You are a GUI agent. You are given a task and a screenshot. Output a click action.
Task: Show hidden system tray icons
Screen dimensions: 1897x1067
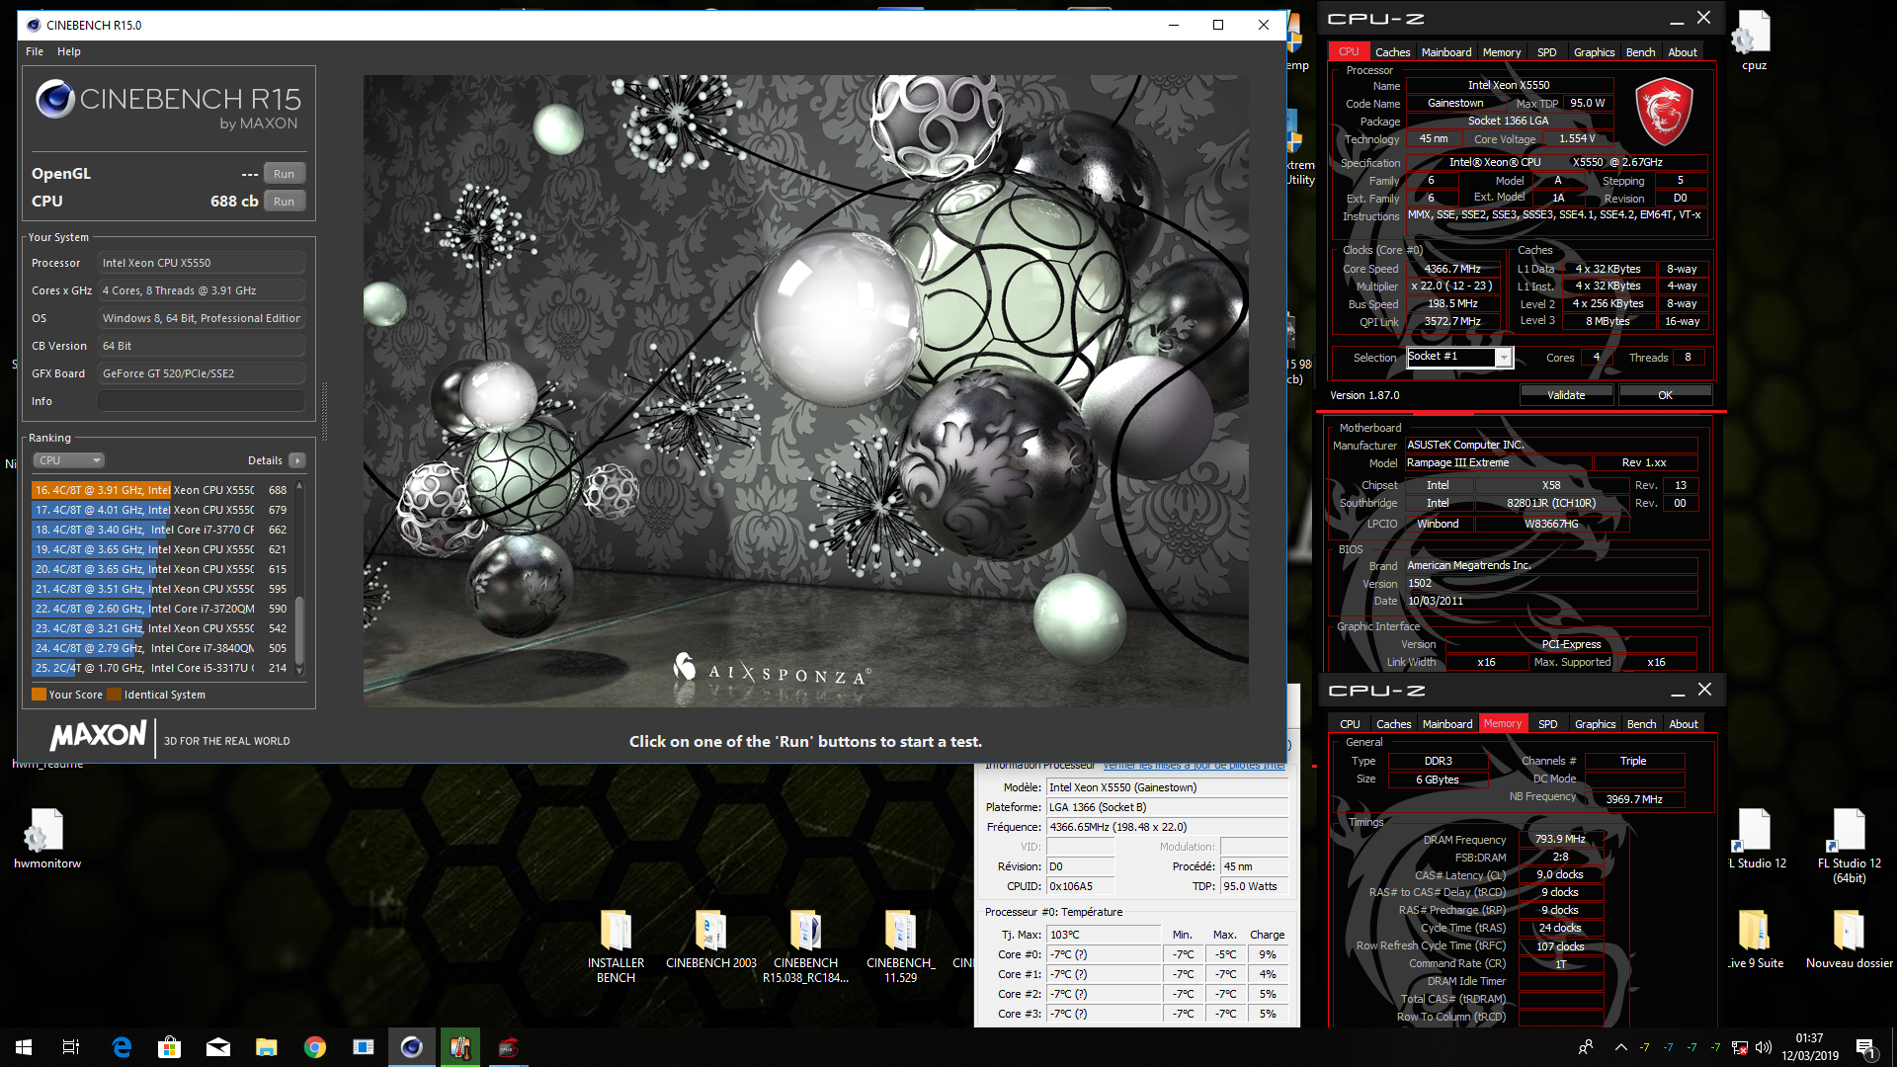click(x=1620, y=1047)
